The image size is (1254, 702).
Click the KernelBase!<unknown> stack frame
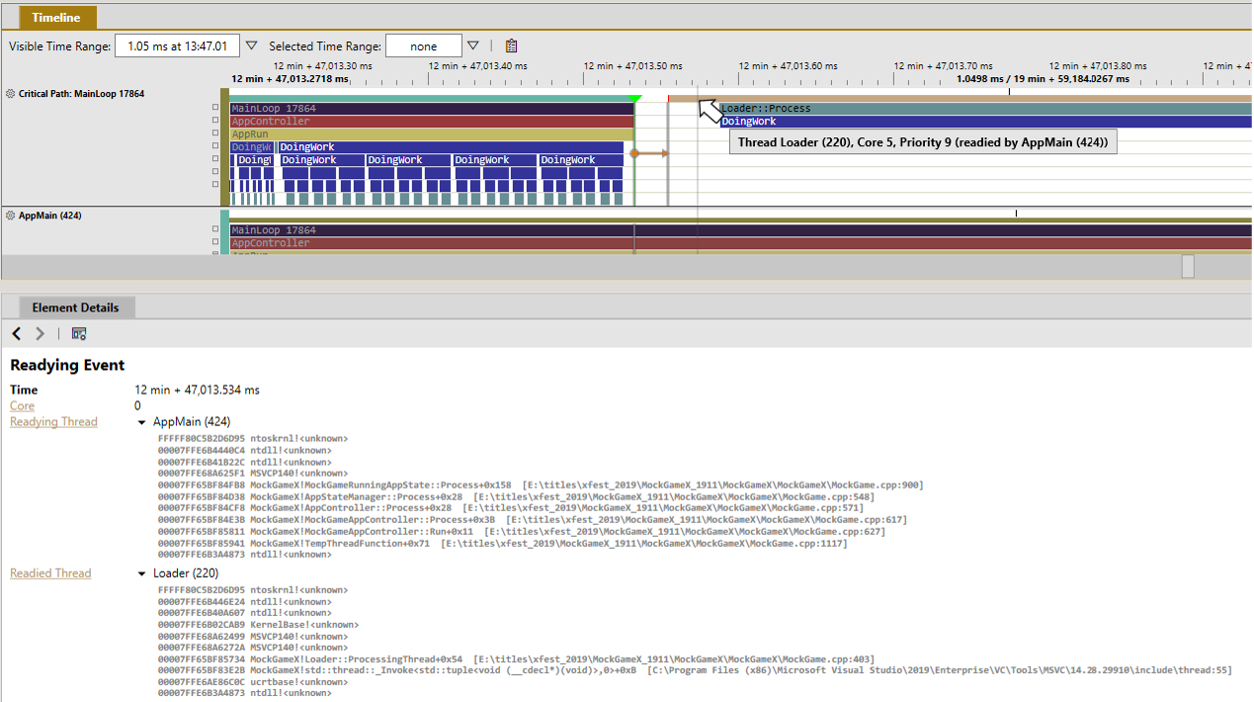coord(258,625)
